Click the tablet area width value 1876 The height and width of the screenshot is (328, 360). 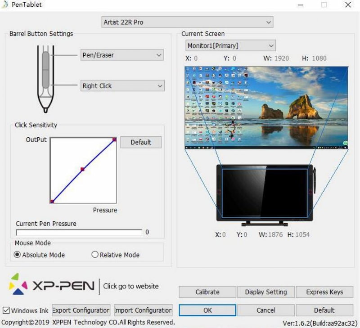[275, 234]
